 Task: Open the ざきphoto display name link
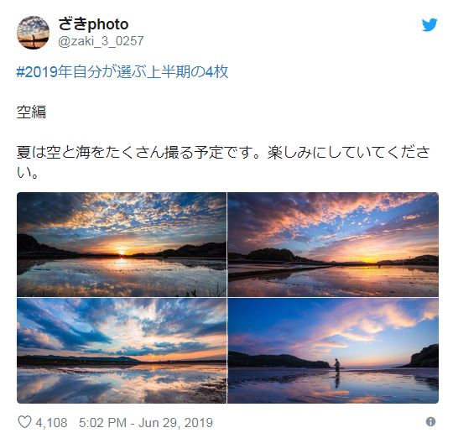[x=93, y=24]
